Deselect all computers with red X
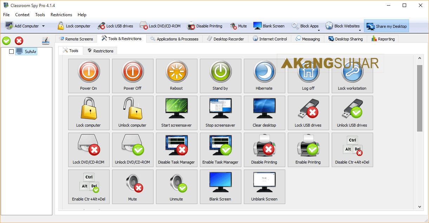 pyautogui.click(x=19, y=41)
